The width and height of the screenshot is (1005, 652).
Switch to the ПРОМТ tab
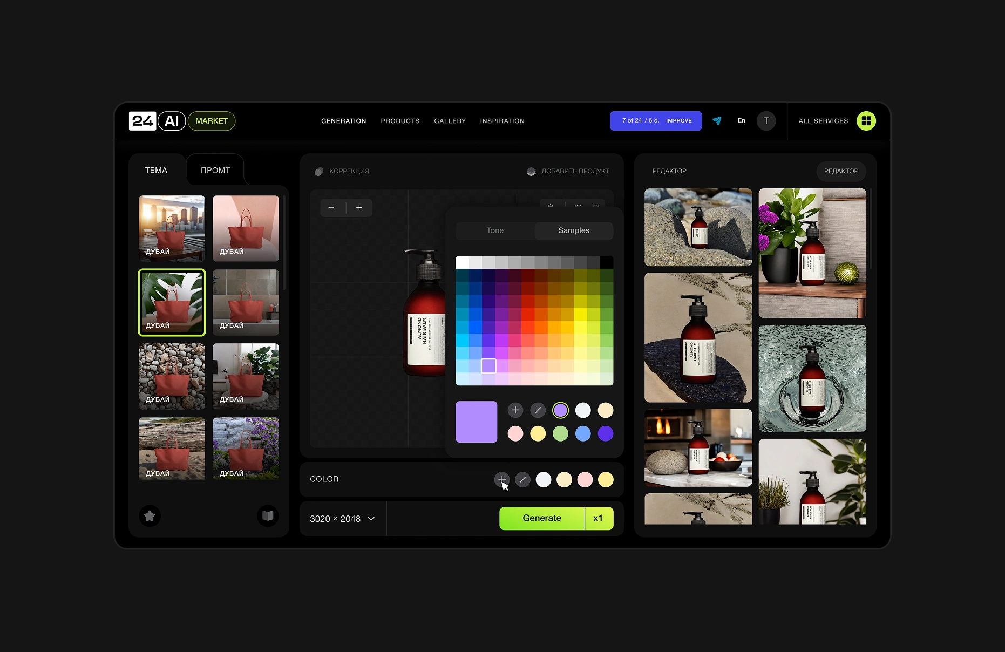pyautogui.click(x=215, y=171)
